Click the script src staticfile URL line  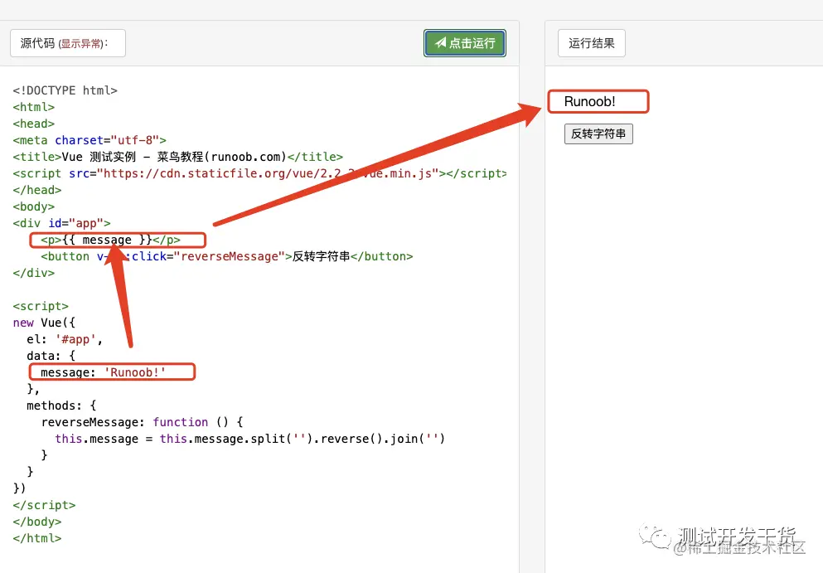(259, 173)
